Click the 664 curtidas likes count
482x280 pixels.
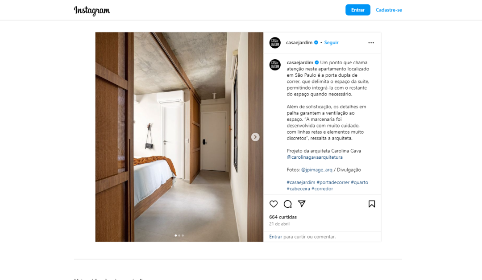point(283,217)
